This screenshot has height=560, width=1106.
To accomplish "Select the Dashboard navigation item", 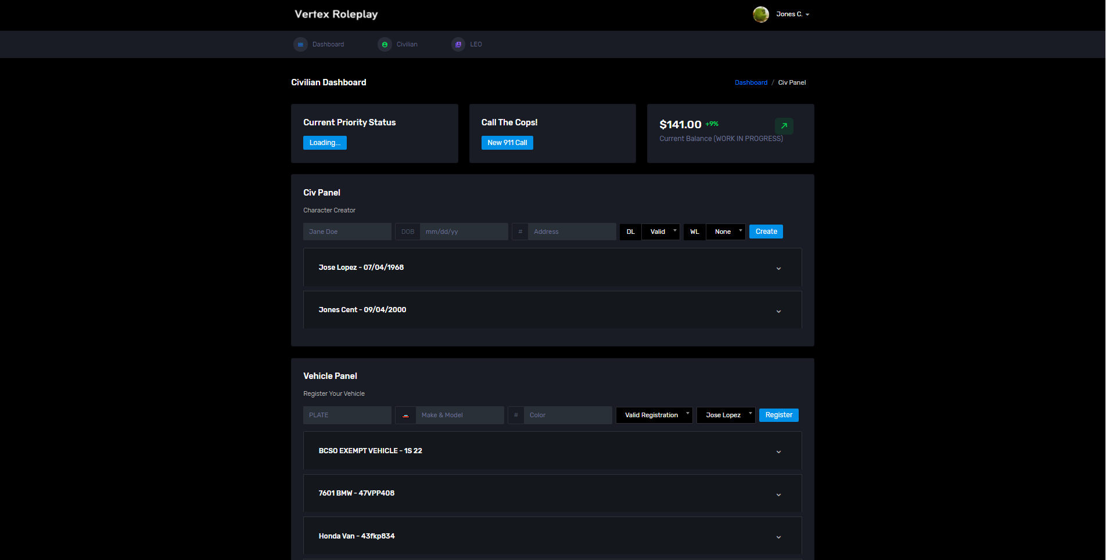I will [x=328, y=44].
